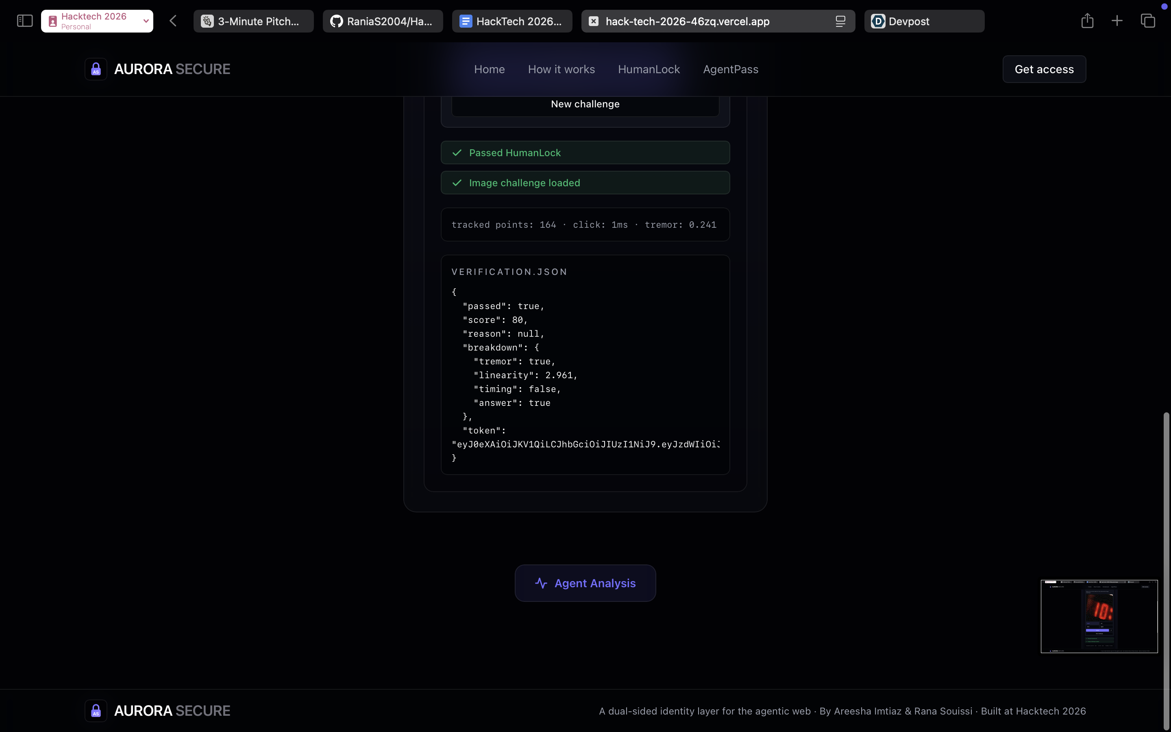The image size is (1171, 732).
Task: Click the Aurora Secure lock logo in header
Action: click(x=96, y=69)
